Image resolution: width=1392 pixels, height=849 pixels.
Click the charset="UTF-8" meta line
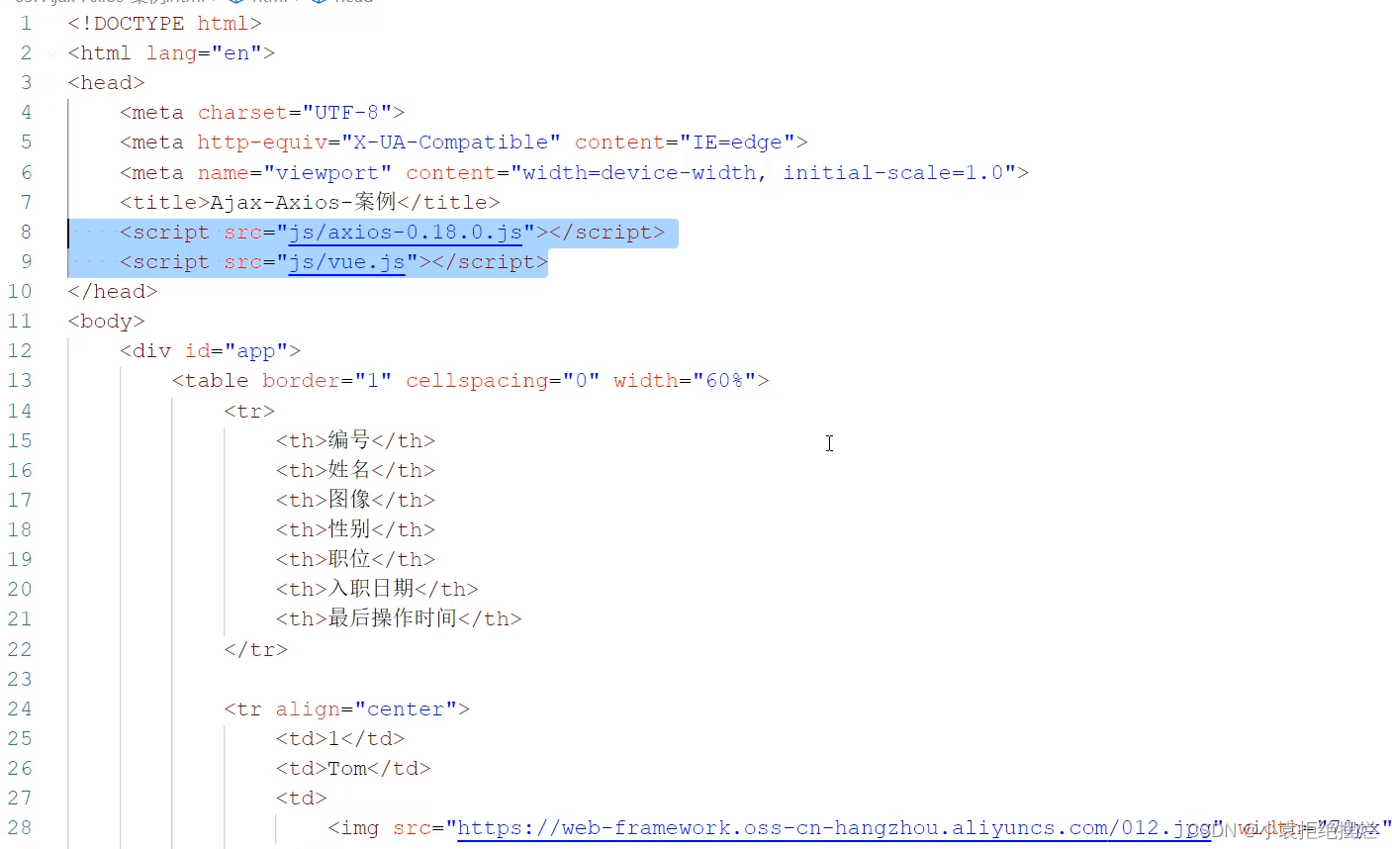click(262, 113)
